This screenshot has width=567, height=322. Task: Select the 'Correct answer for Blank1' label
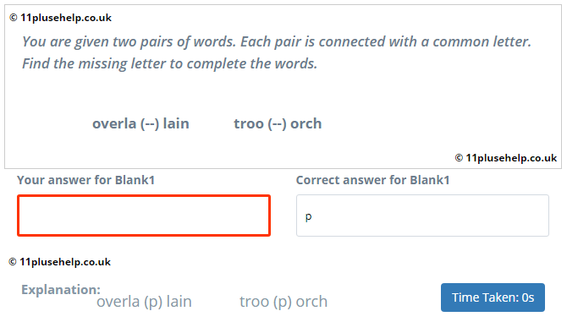[x=373, y=180]
